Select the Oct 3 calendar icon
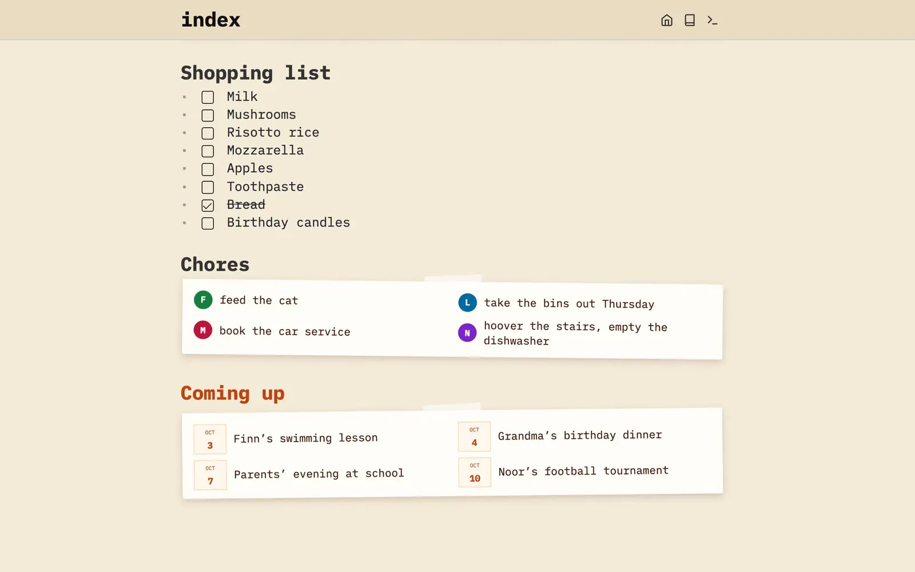 point(210,439)
